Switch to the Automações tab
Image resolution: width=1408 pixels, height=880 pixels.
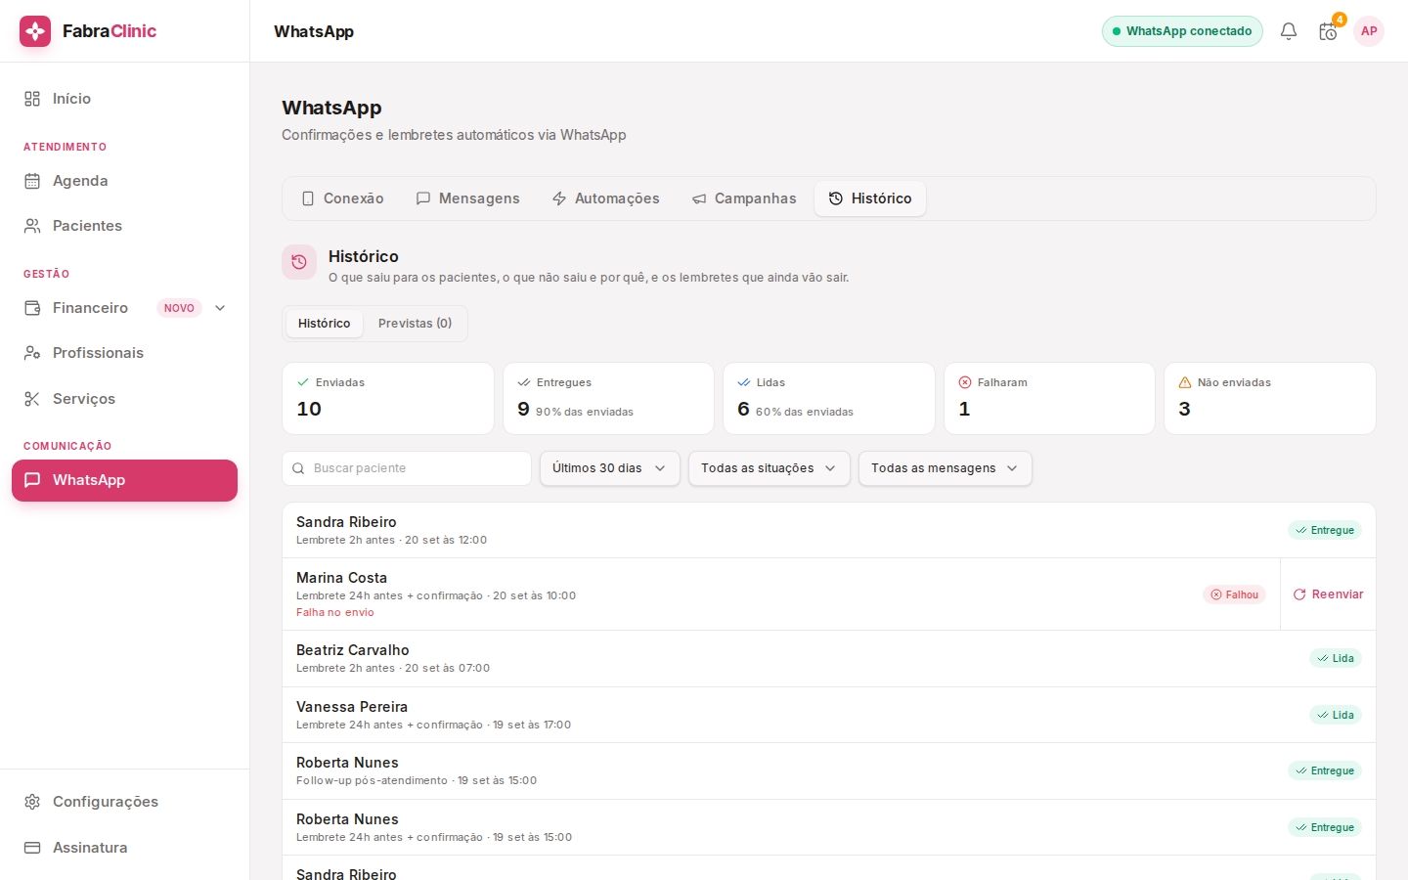pos(606,198)
